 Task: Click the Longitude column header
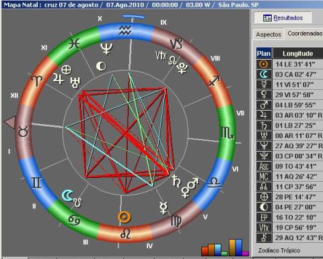point(297,54)
